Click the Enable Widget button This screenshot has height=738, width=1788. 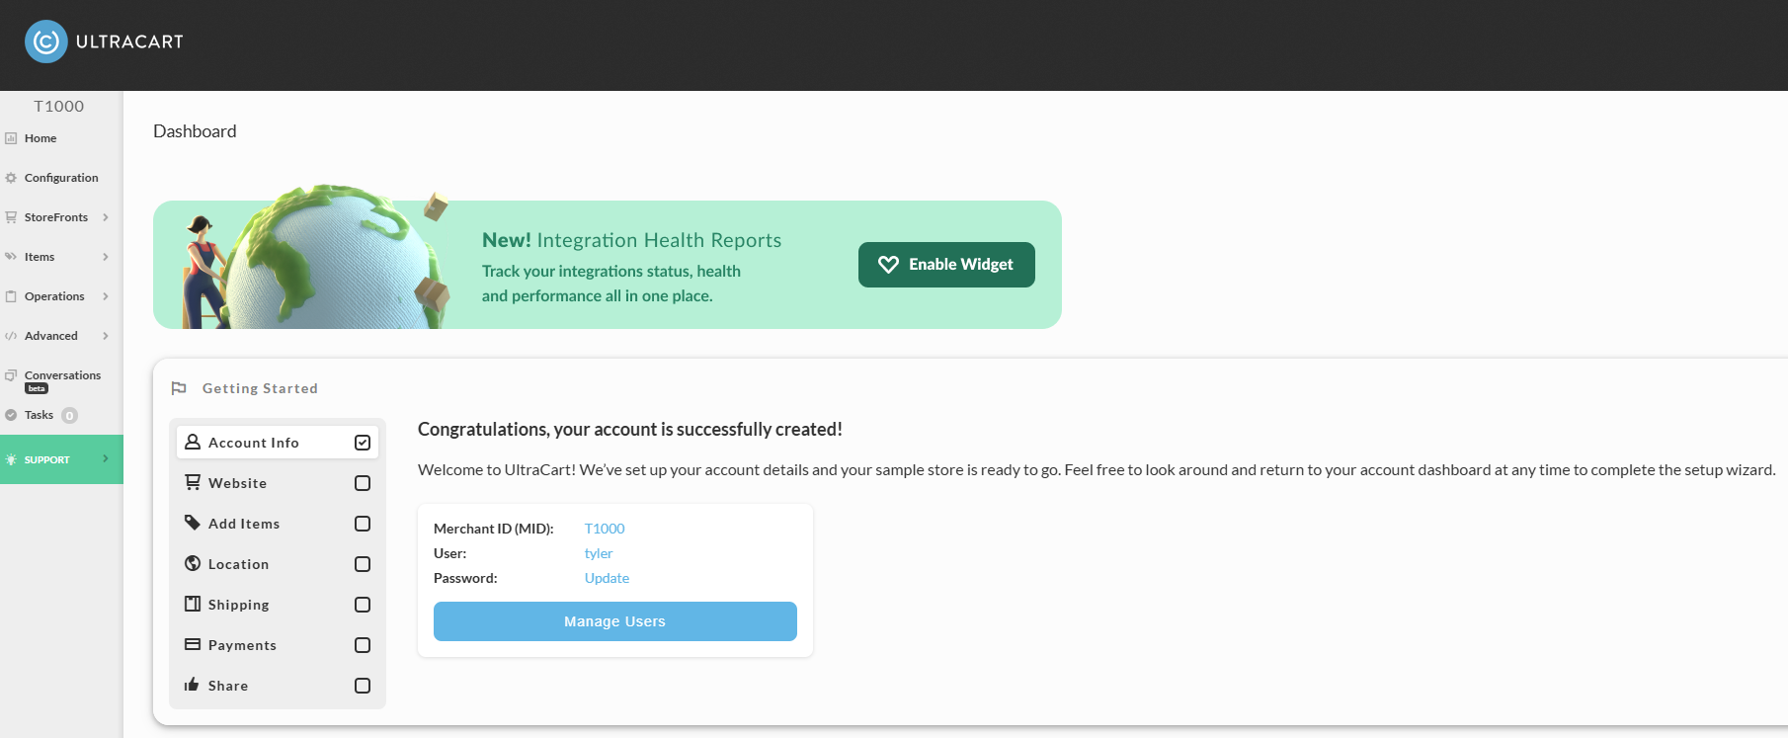(946, 265)
